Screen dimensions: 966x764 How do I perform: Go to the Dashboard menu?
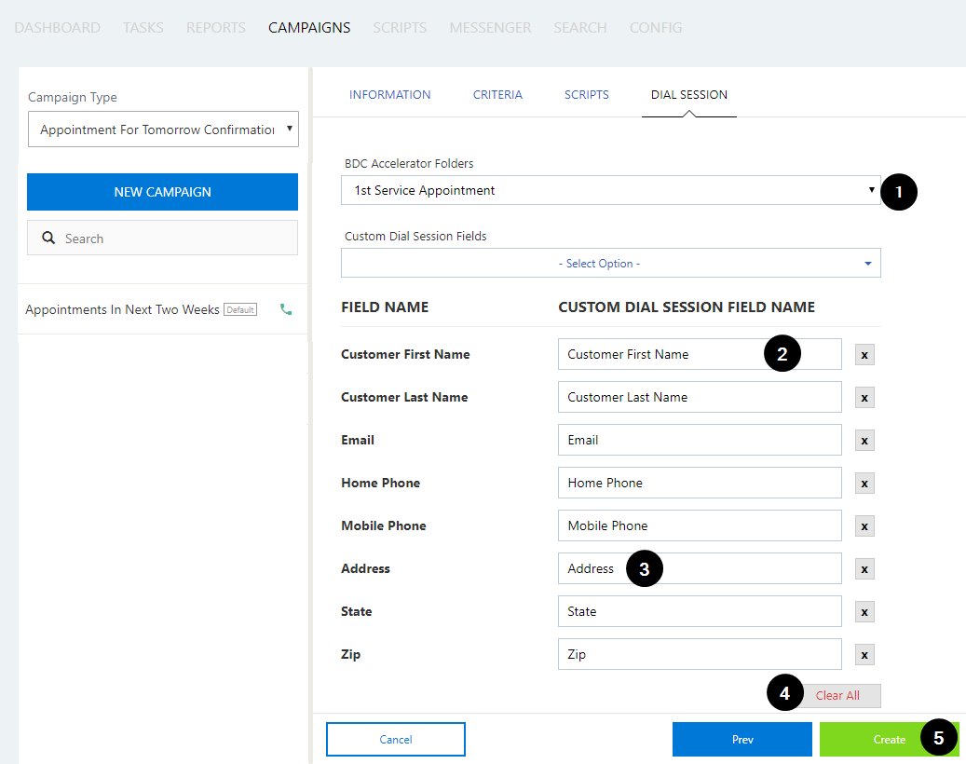click(x=58, y=28)
